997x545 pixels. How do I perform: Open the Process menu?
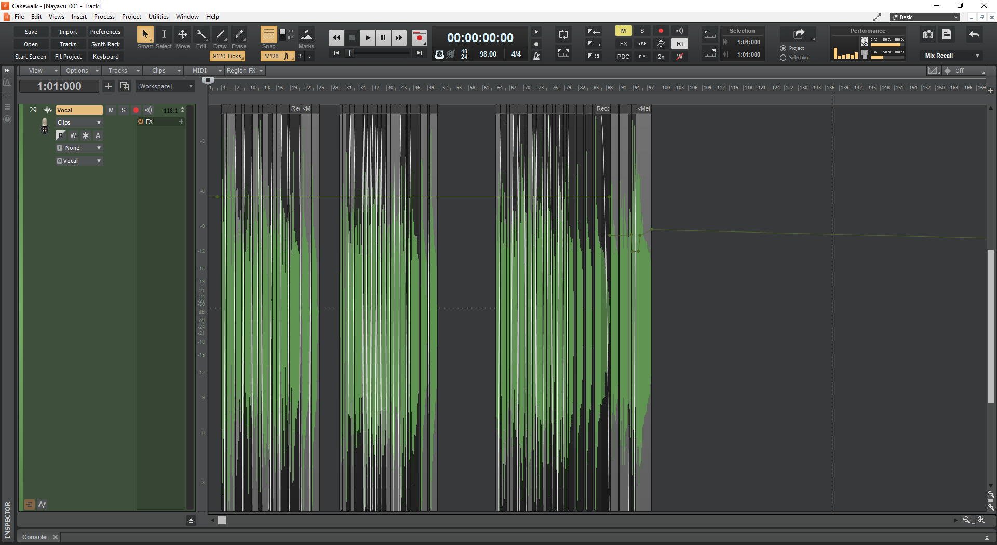point(104,17)
